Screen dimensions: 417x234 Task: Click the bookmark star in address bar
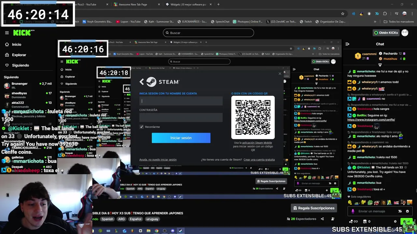[342, 14]
